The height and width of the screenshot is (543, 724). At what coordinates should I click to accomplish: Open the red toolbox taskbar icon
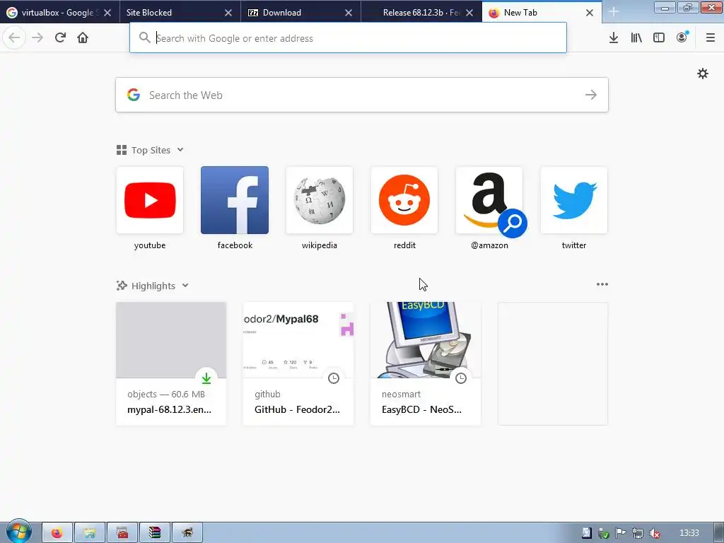(x=122, y=533)
